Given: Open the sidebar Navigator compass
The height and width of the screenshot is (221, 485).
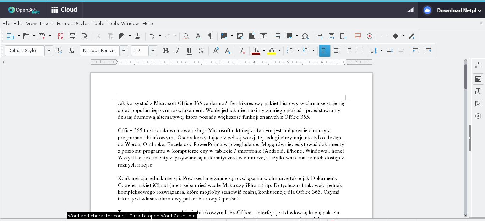Looking at the screenshot, I should pyautogui.click(x=478, y=116).
